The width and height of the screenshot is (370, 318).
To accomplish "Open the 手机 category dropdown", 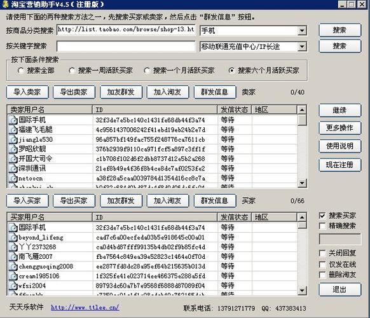I will coord(302,31).
